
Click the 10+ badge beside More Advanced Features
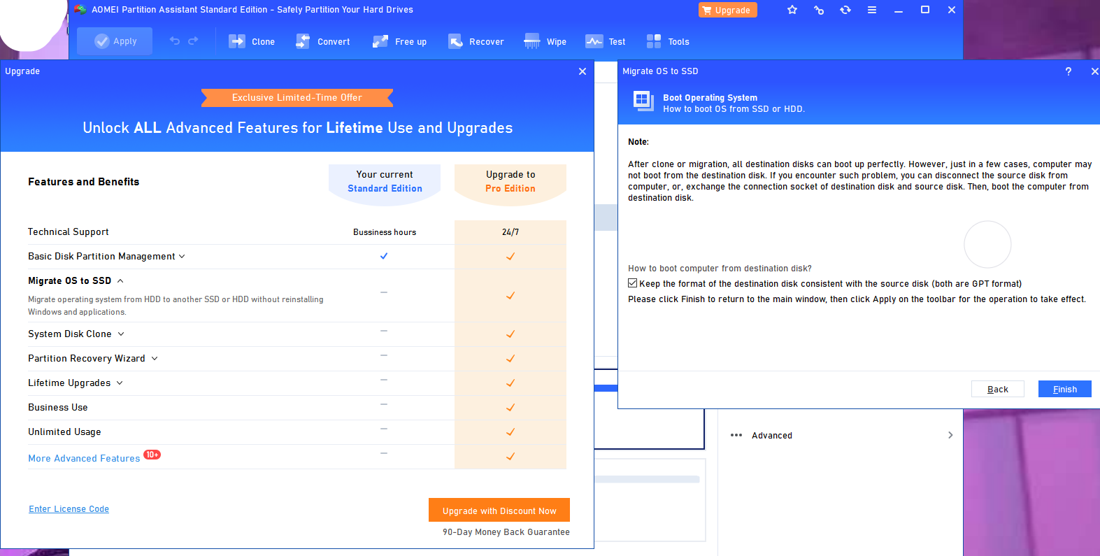pos(152,455)
